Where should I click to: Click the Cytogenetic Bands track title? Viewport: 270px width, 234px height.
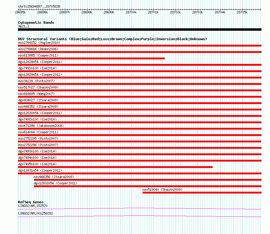[36, 23]
